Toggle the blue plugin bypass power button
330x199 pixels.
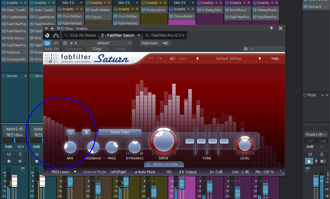[x=47, y=43]
